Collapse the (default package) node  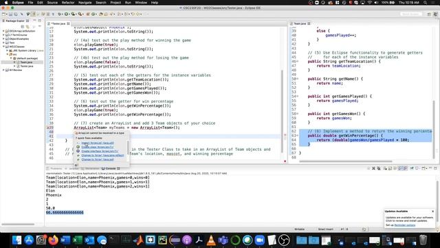(x=11, y=58)
